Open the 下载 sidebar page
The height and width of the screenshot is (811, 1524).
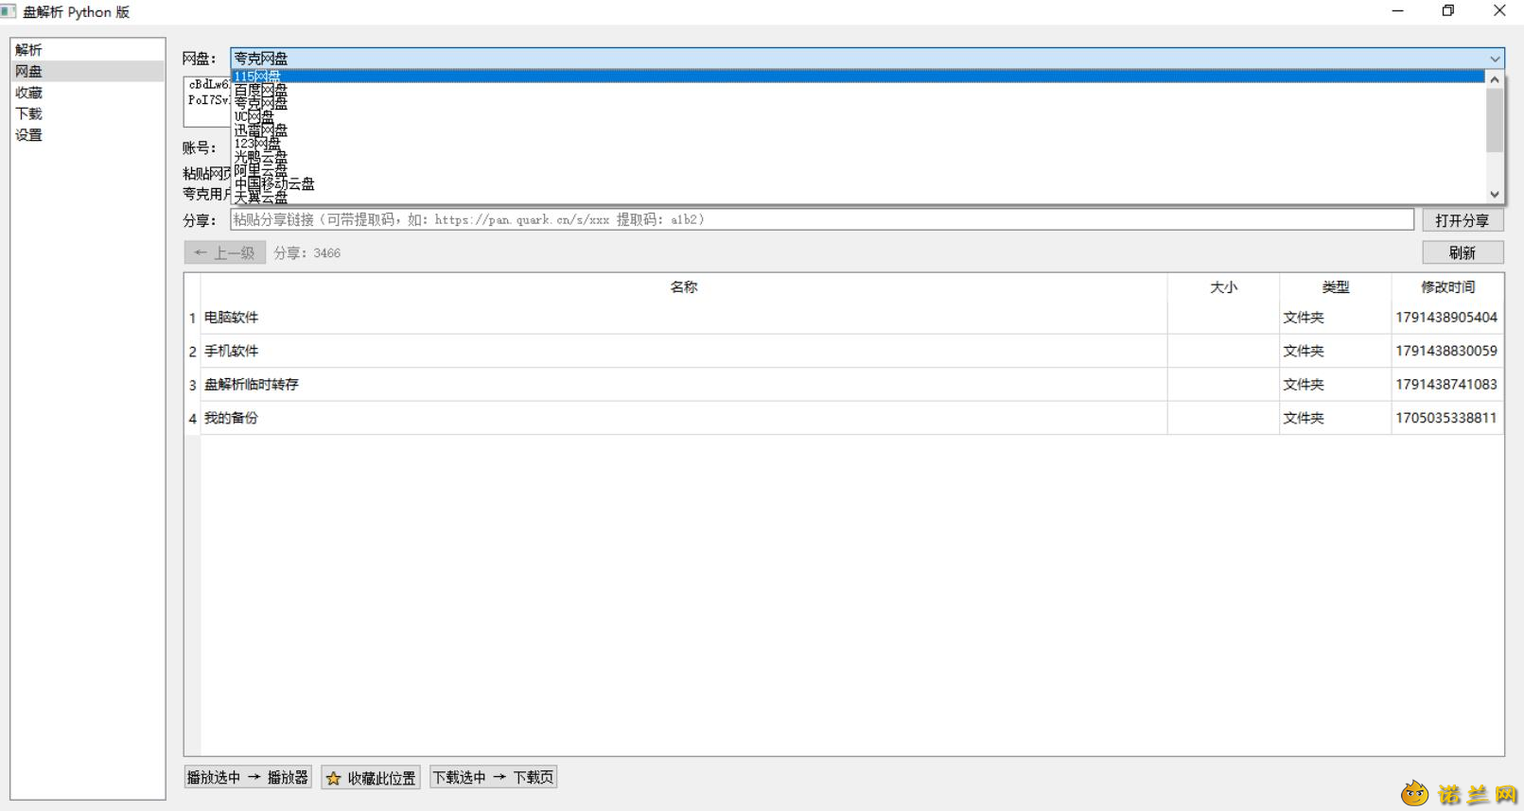88,113
